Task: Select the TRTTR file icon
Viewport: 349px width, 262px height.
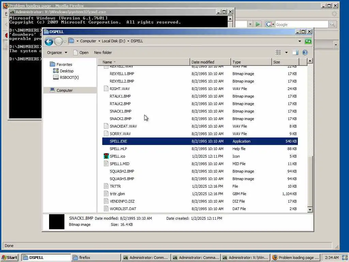Action: tap(106, 186)
